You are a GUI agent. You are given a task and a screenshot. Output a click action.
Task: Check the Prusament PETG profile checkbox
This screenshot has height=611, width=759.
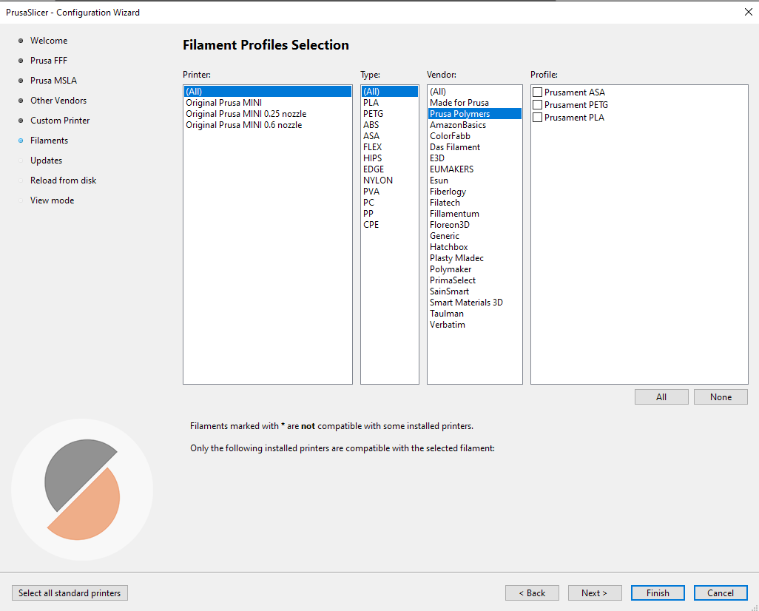[537, 104]
